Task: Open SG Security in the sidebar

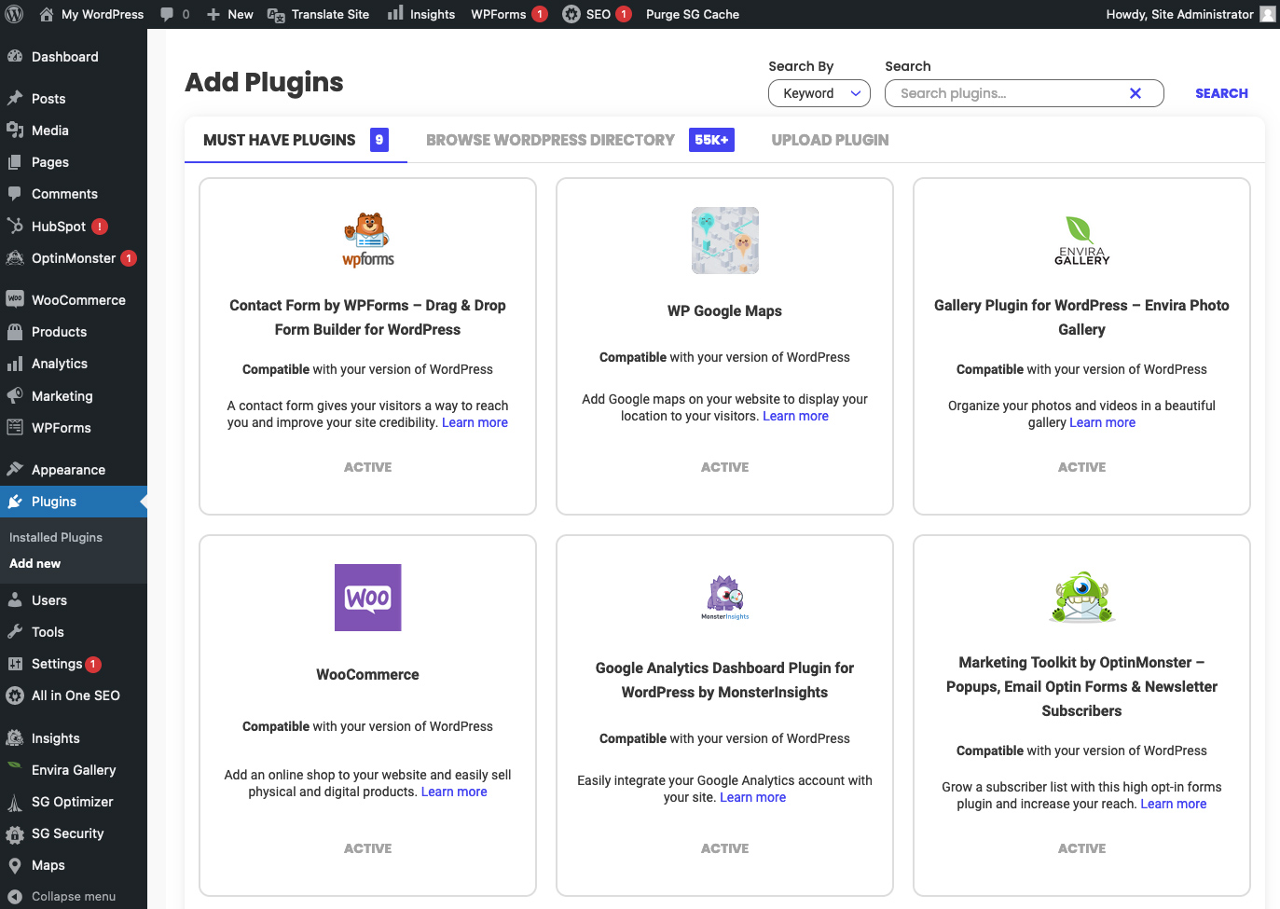Action: [74, 833]
